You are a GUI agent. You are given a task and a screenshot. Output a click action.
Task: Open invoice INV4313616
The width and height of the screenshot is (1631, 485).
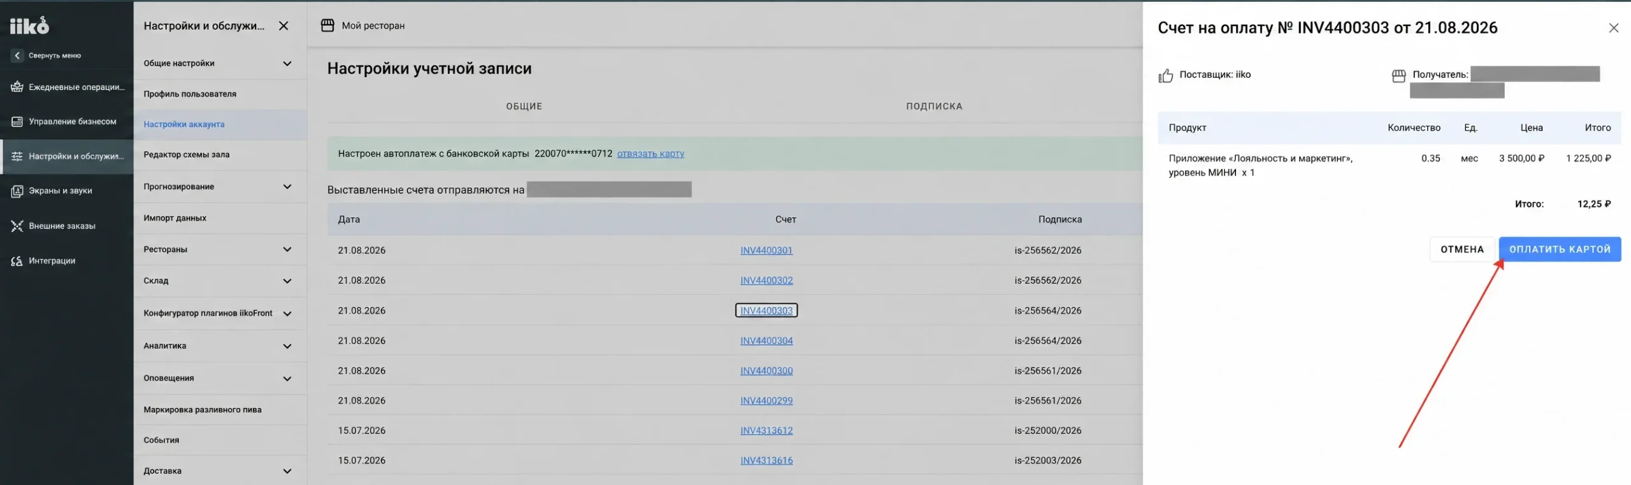click(x=766, y=460)
